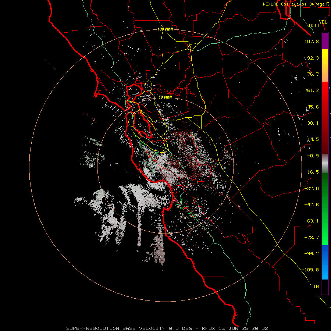
Task: Click the 107.8 value on the velocity scale
Action: (312, 41)
